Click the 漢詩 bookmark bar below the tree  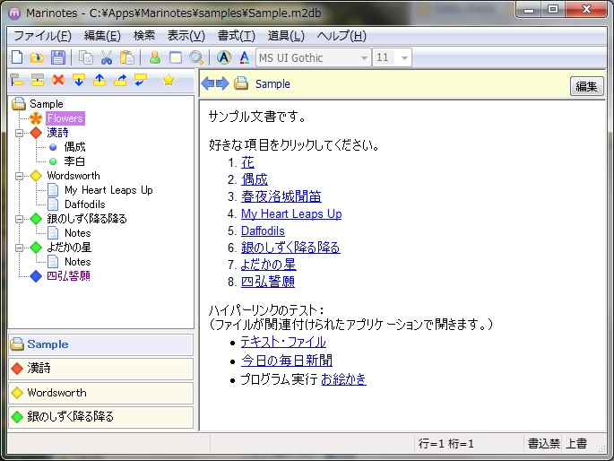click(x=100, y=369)
